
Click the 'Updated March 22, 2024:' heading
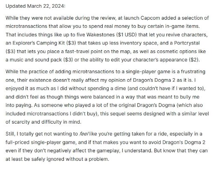click(36, 6)
